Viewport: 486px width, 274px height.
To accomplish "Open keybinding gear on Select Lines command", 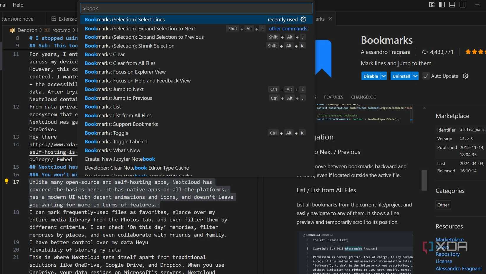I will point(303,19).
